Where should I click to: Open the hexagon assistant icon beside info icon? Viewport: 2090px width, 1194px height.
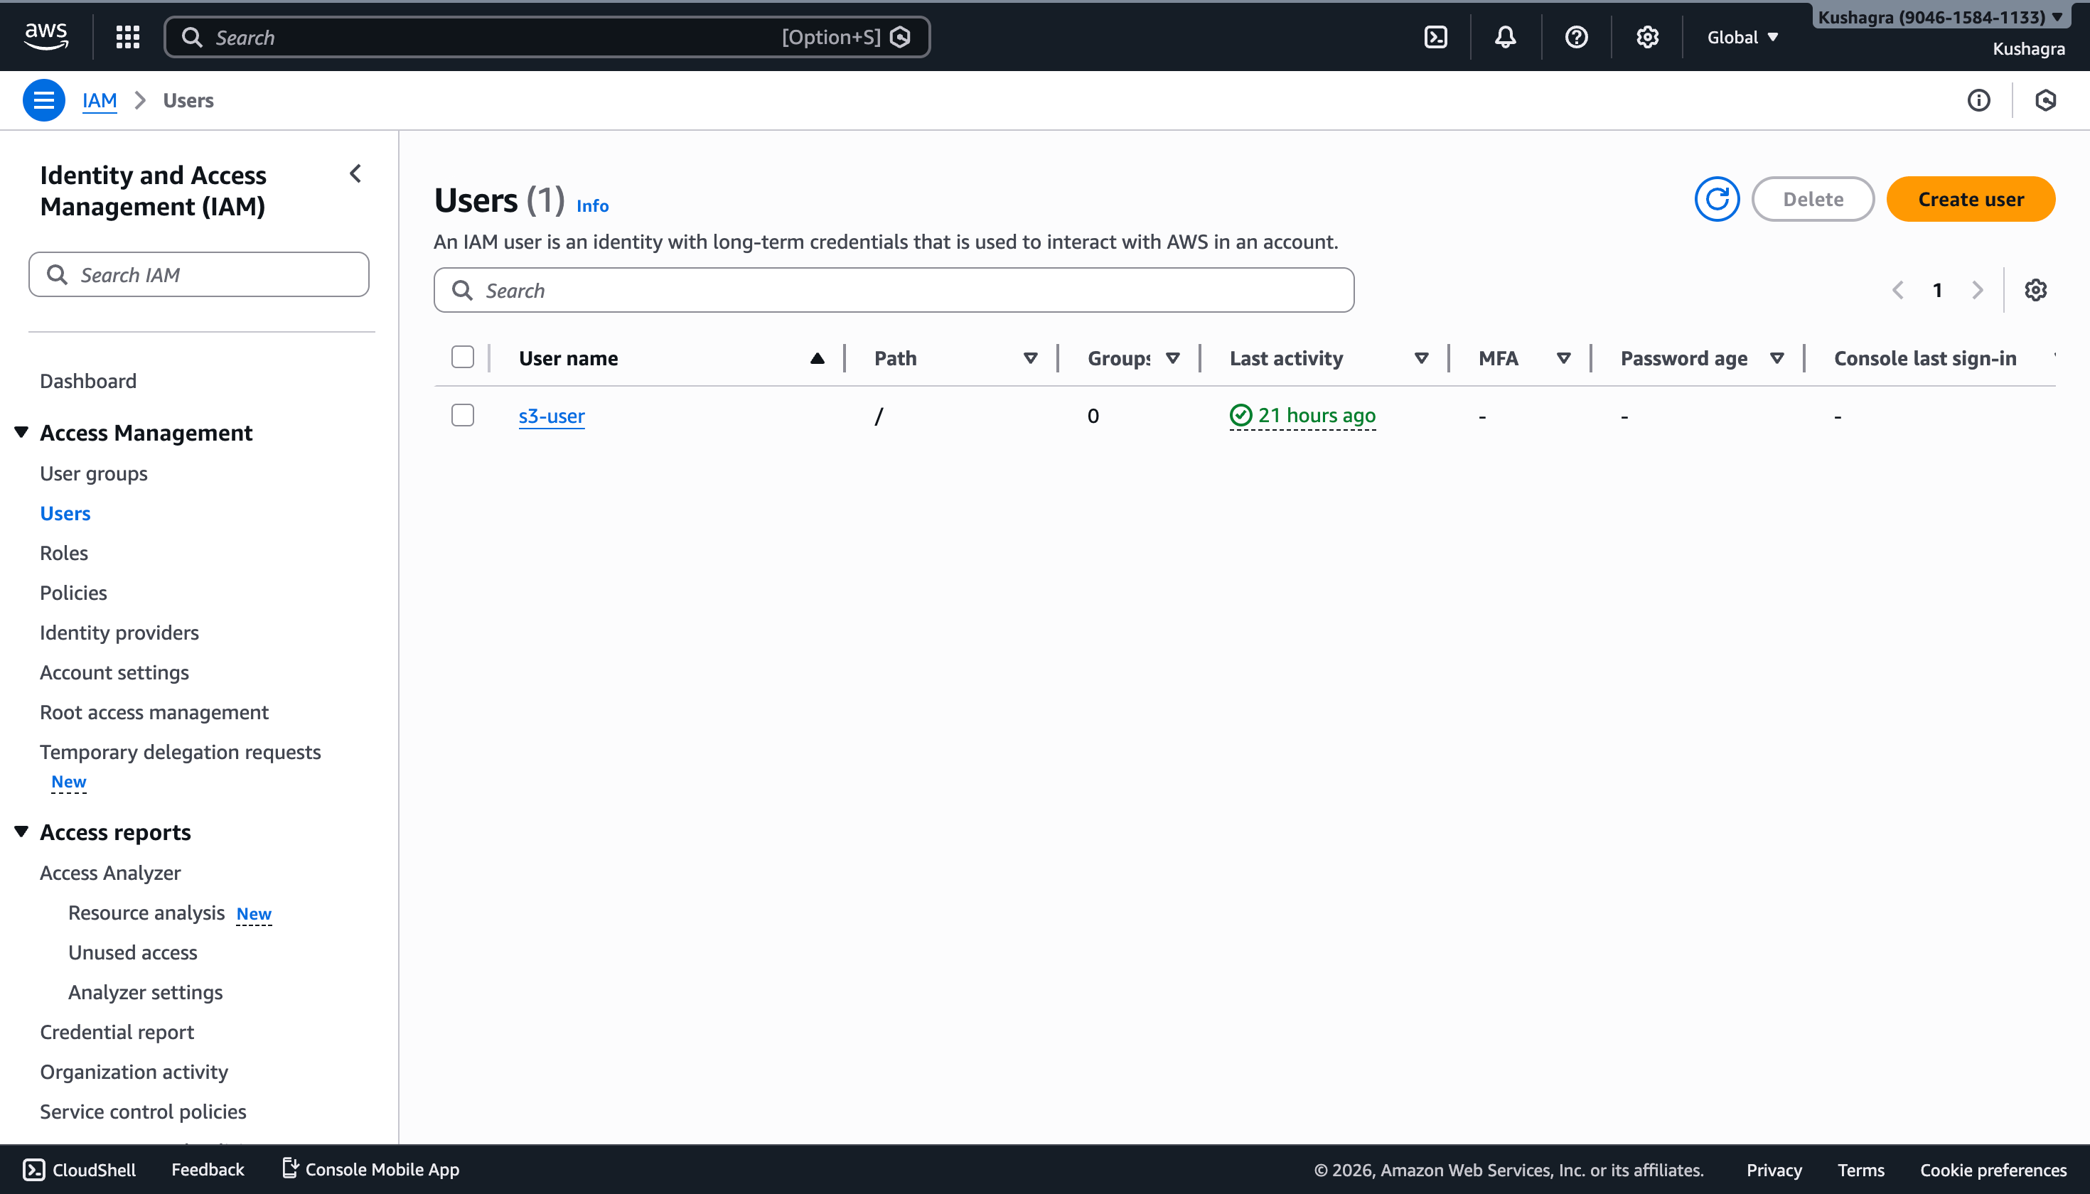tap(2046, 100)
